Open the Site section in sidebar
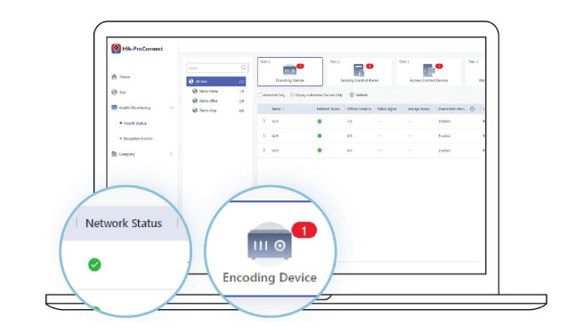Viewport: 584px width, 326px height. coord(118,92)
